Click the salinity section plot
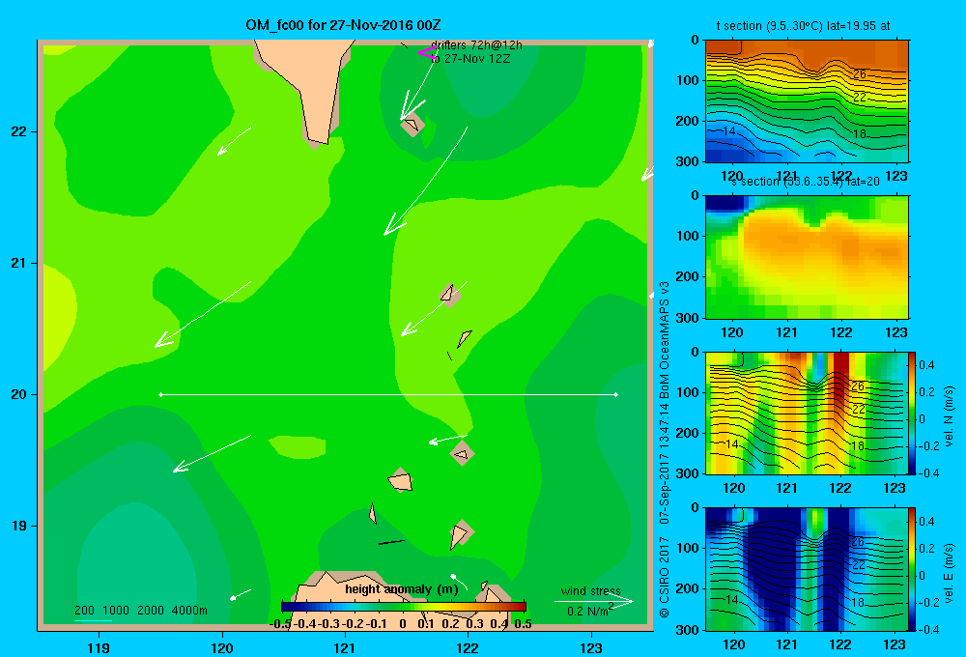 click(807, 257)
